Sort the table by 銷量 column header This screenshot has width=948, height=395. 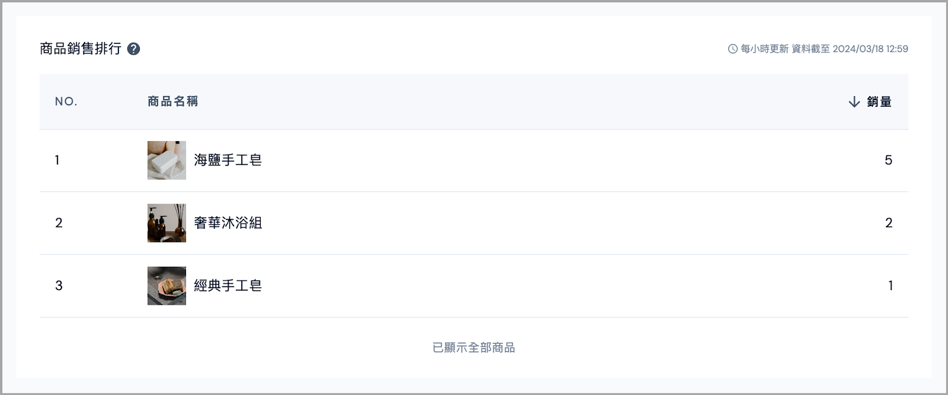[x=879, y=101]
